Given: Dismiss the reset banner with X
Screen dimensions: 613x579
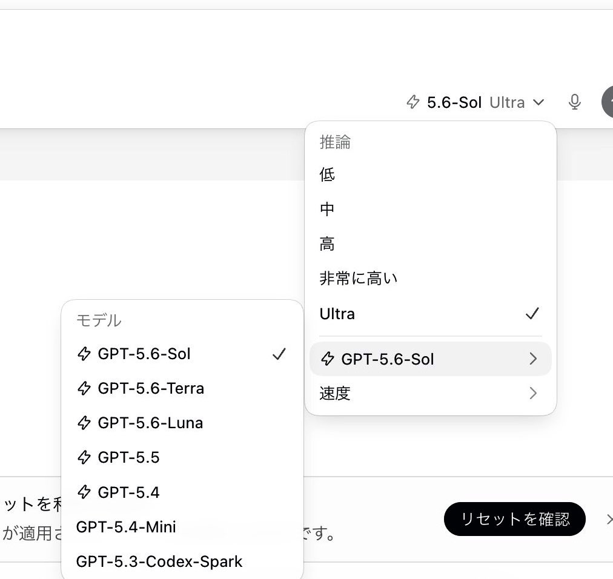Looking at the screenshot, I should (x=609, y=519).
